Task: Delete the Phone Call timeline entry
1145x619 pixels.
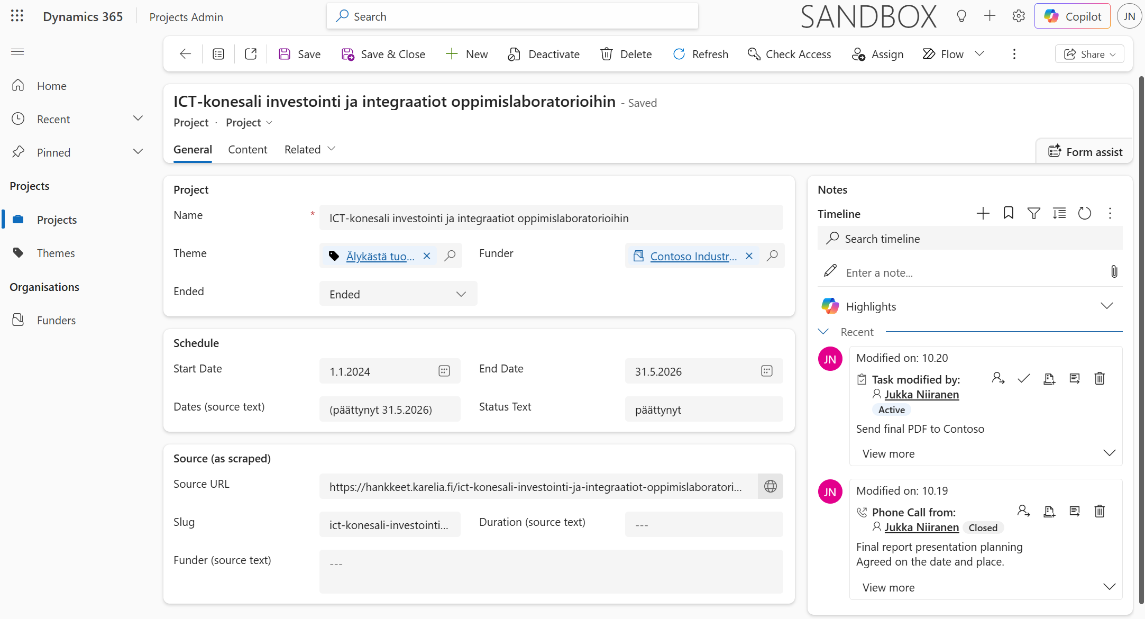Action: 1100,512
